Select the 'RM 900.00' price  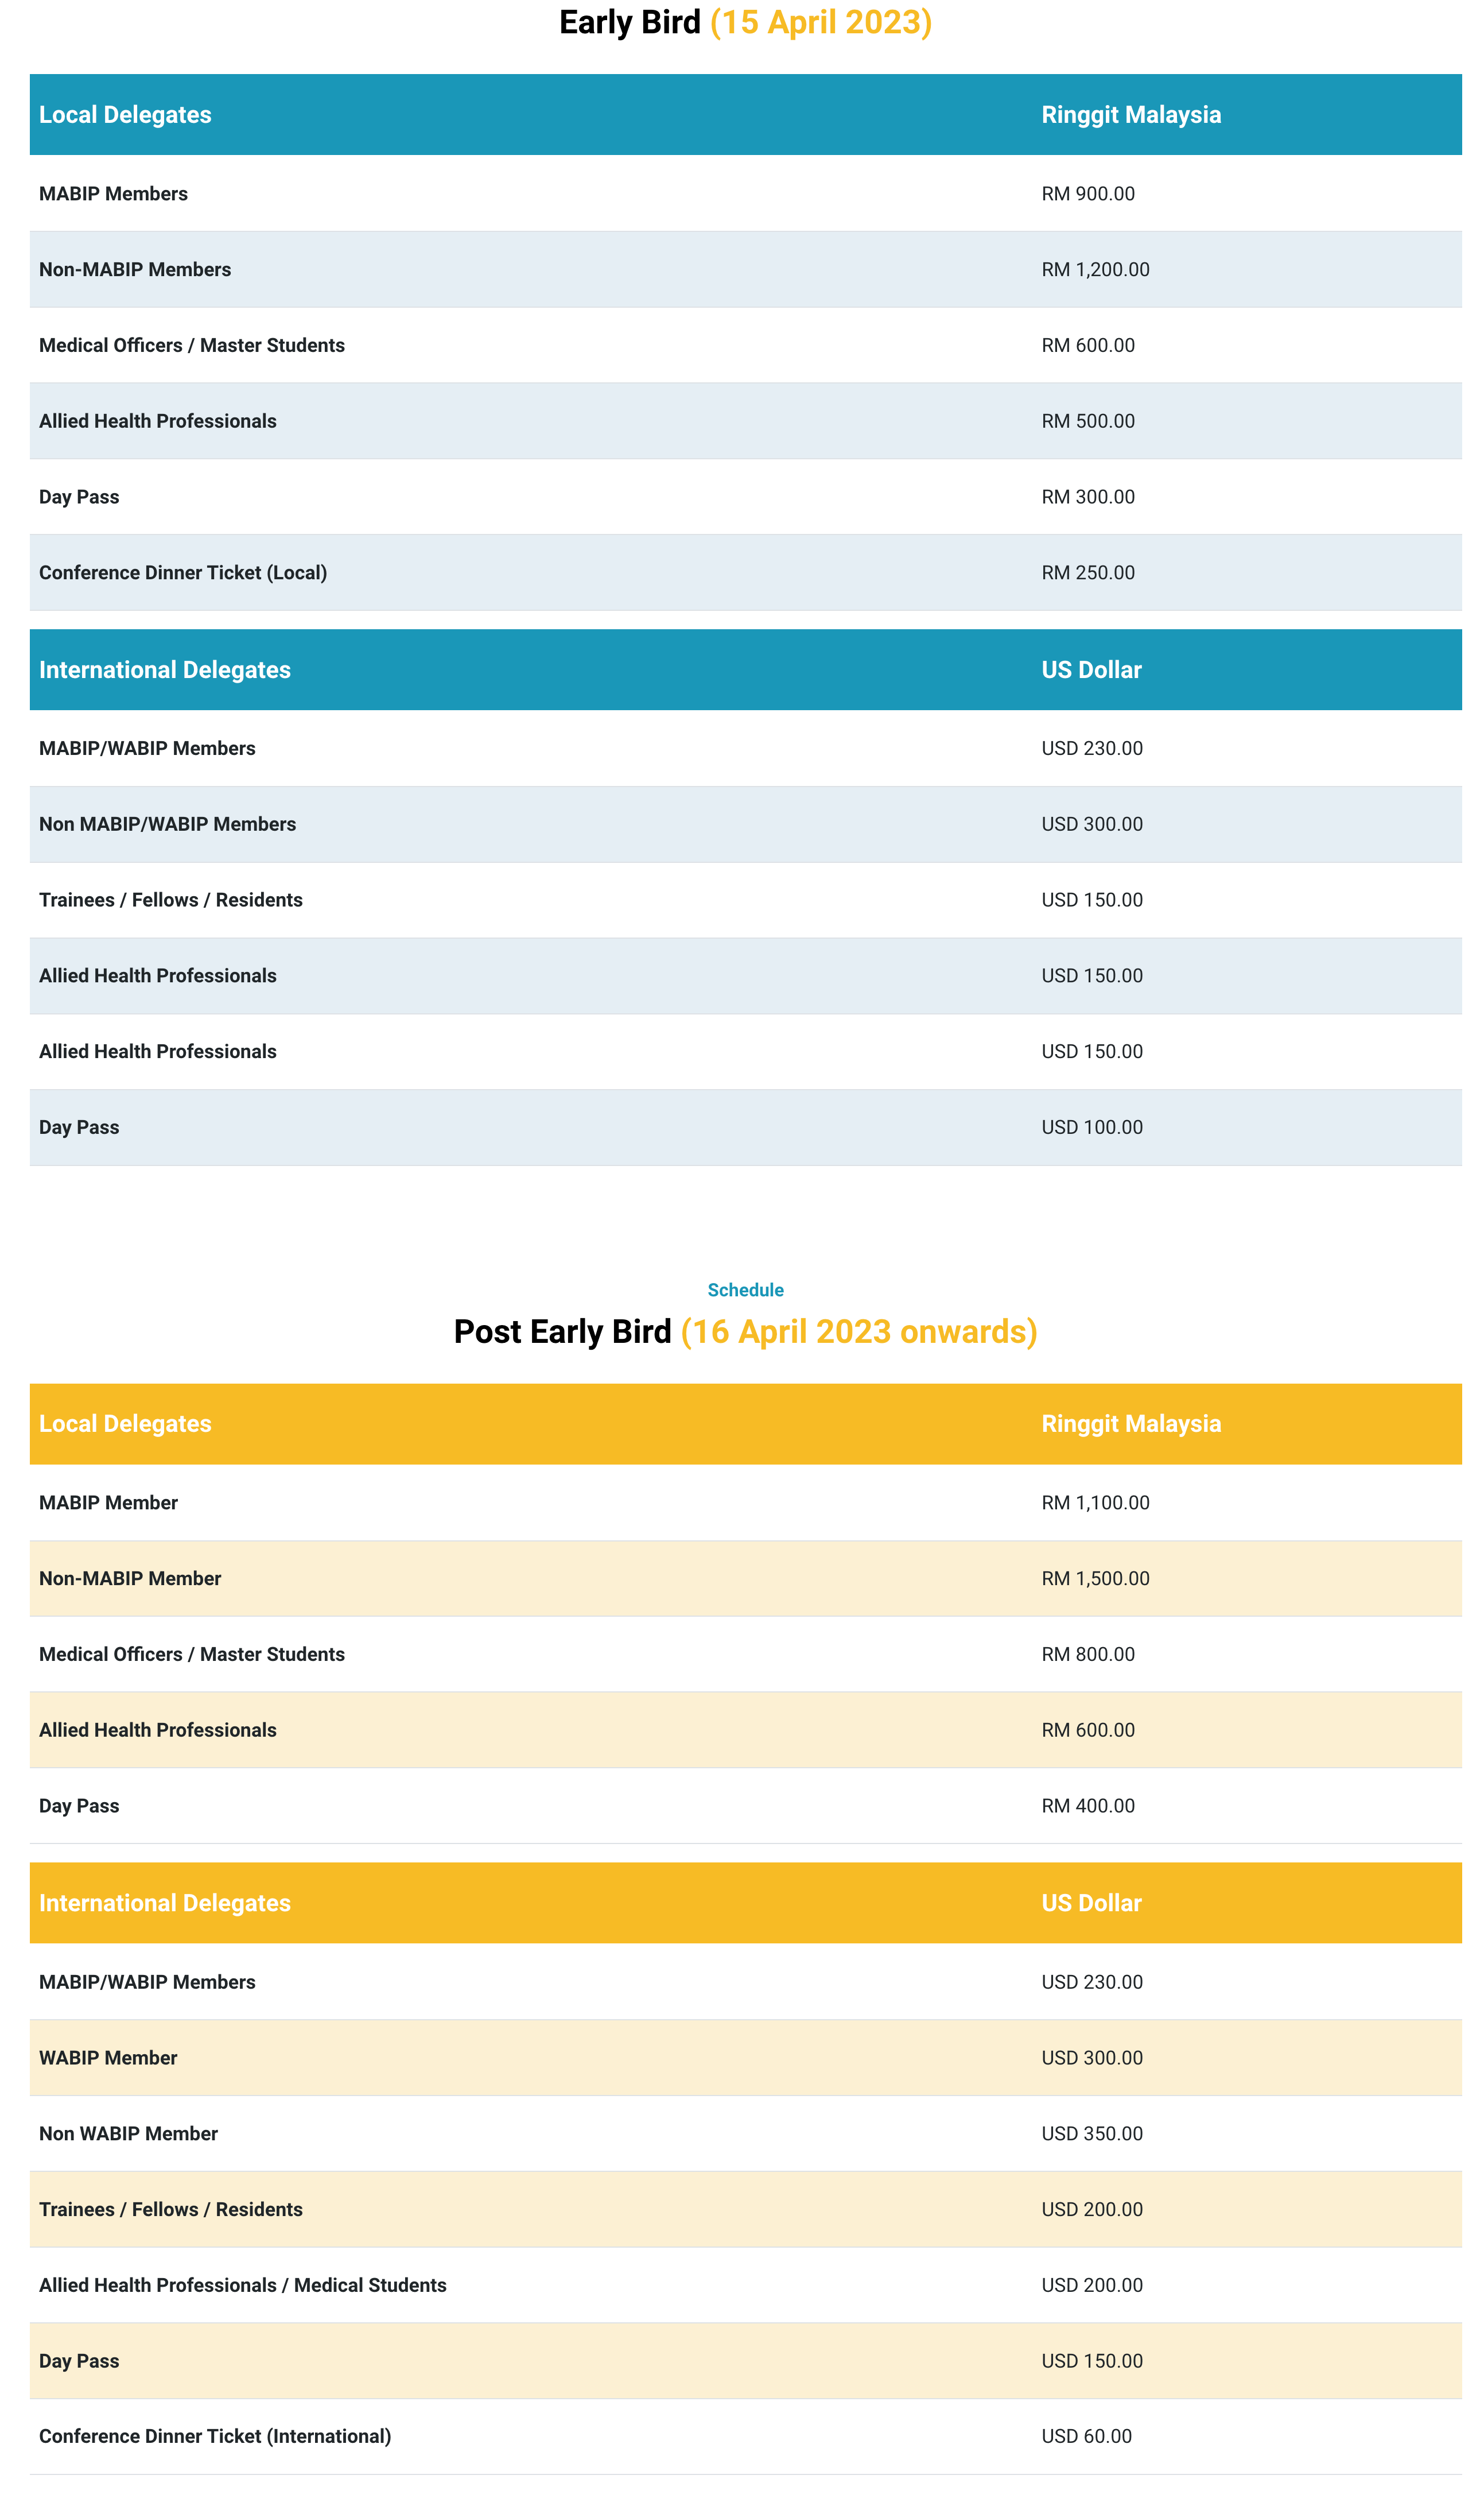pos(1088,193)
